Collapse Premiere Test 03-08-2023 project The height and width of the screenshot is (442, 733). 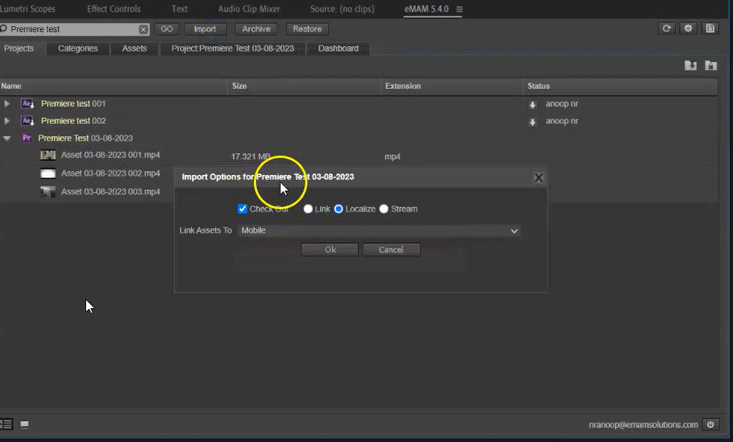tap(7, 138)
